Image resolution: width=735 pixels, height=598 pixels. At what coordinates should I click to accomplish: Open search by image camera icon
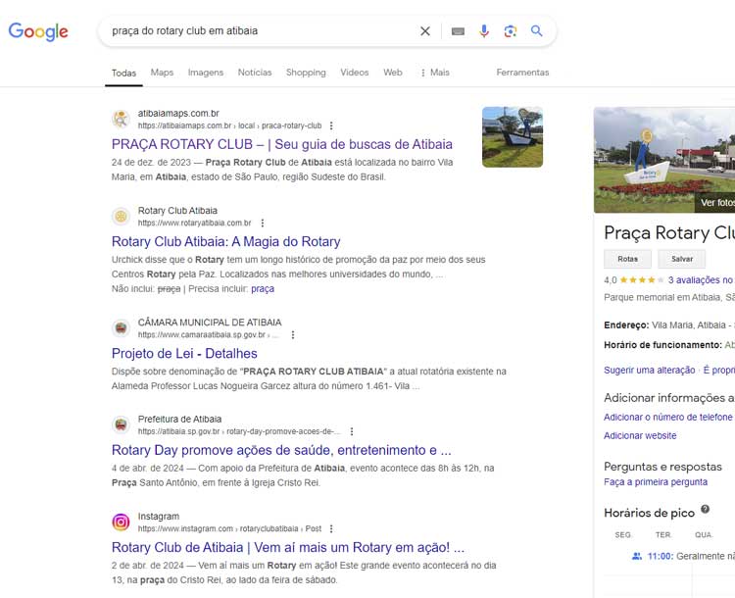tap(510, 31)
